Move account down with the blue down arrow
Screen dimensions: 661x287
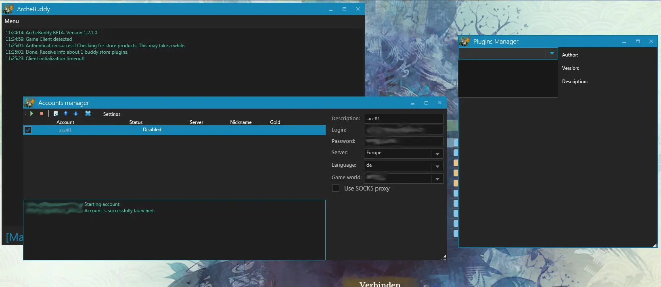(x=75, y=114)
